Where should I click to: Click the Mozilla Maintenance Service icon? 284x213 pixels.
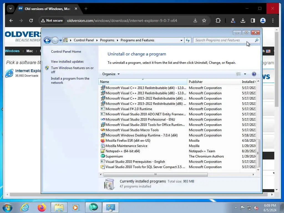103,146
